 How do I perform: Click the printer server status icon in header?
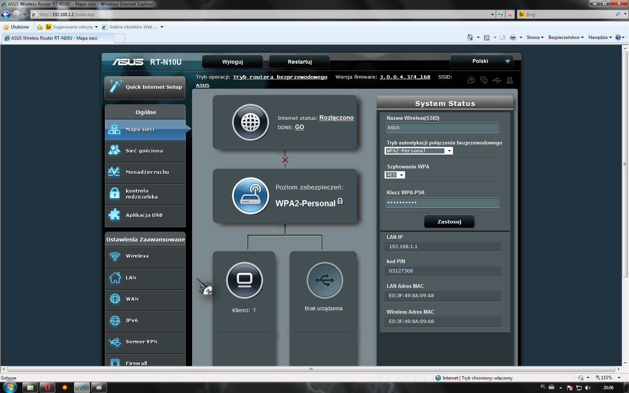coord(510,80)
